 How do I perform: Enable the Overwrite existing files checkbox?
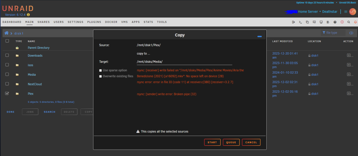pos(101,76)
